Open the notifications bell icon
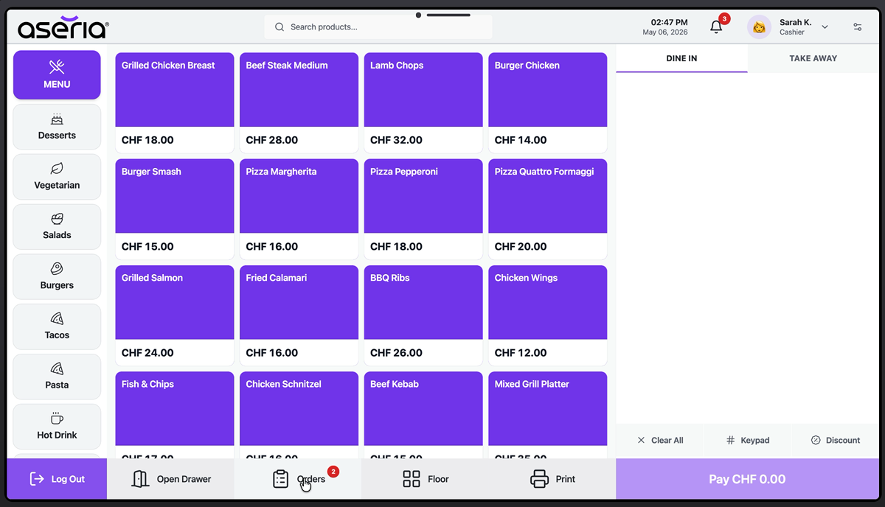This screenshot has width=885, height=507. point(716,27)
